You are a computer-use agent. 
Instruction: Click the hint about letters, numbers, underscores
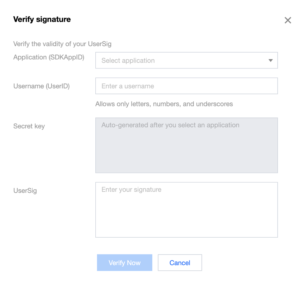pyautogui.click(x=164, y=104)
